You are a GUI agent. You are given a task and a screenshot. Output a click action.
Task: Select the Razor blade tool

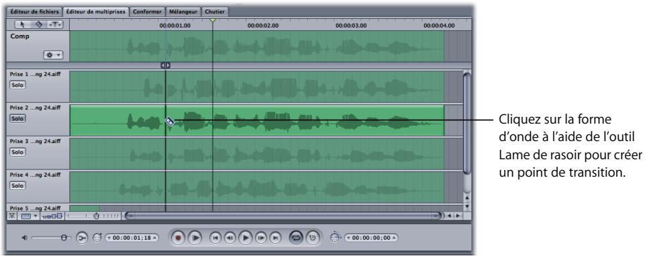pos(39,25)
